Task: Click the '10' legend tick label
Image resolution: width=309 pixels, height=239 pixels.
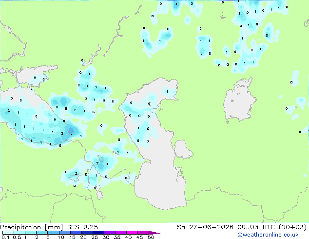Action: tap(61, 237)
